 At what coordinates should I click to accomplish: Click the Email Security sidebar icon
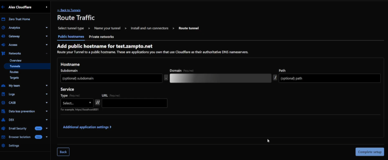[x=3, y=129]
